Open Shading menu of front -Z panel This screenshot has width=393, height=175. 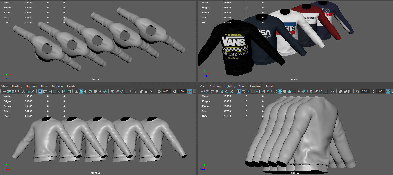[x=17, y=86]
